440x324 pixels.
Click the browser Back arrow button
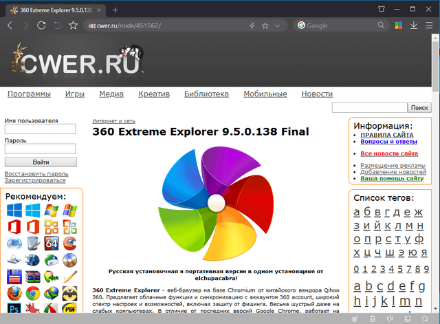[x=10, y=25]
